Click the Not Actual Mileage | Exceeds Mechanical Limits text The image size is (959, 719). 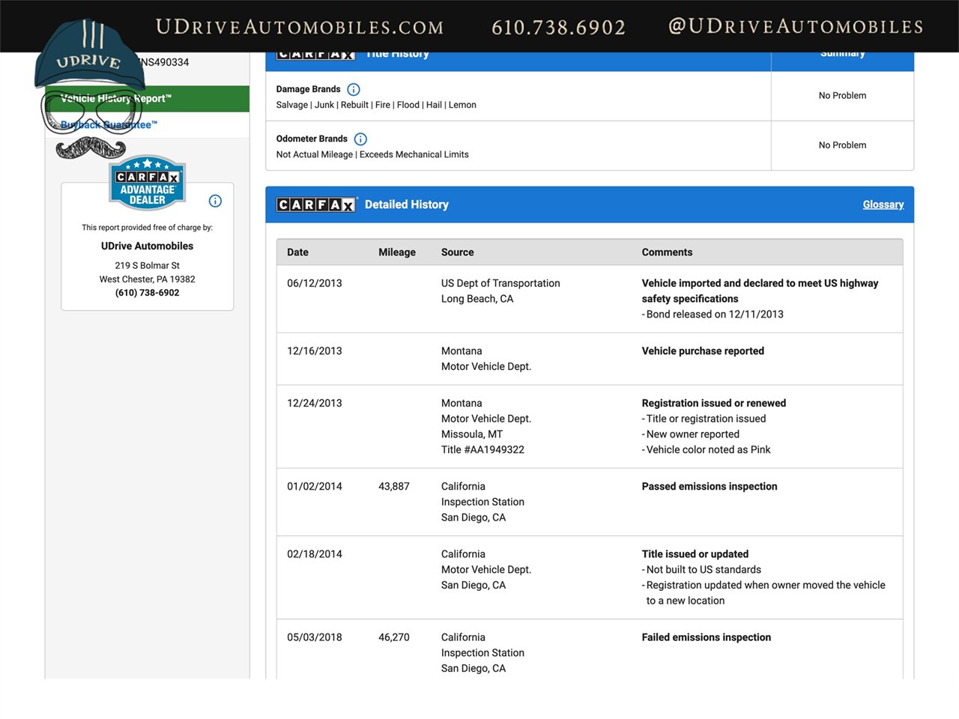pyautogui.click(x=372, y=154)
